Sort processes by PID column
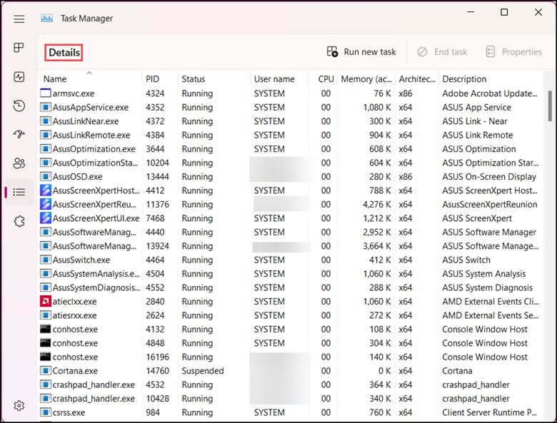Screen dimensions: 557x423 coord(153,79)
